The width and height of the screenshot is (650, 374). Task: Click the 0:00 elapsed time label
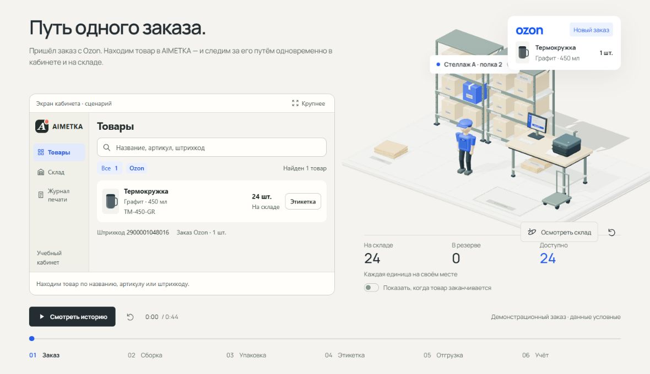(151, 317)
